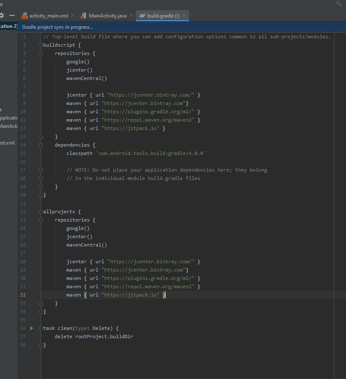Screen dimensions: 346x379
Task: Click 'delete rootProject.buildDir' on line 37
Action: pyautogui.click(x=94, y=337)
